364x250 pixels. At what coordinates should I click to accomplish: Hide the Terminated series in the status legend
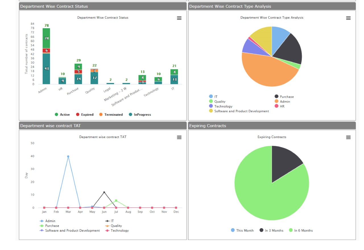[x=111, y=115]
